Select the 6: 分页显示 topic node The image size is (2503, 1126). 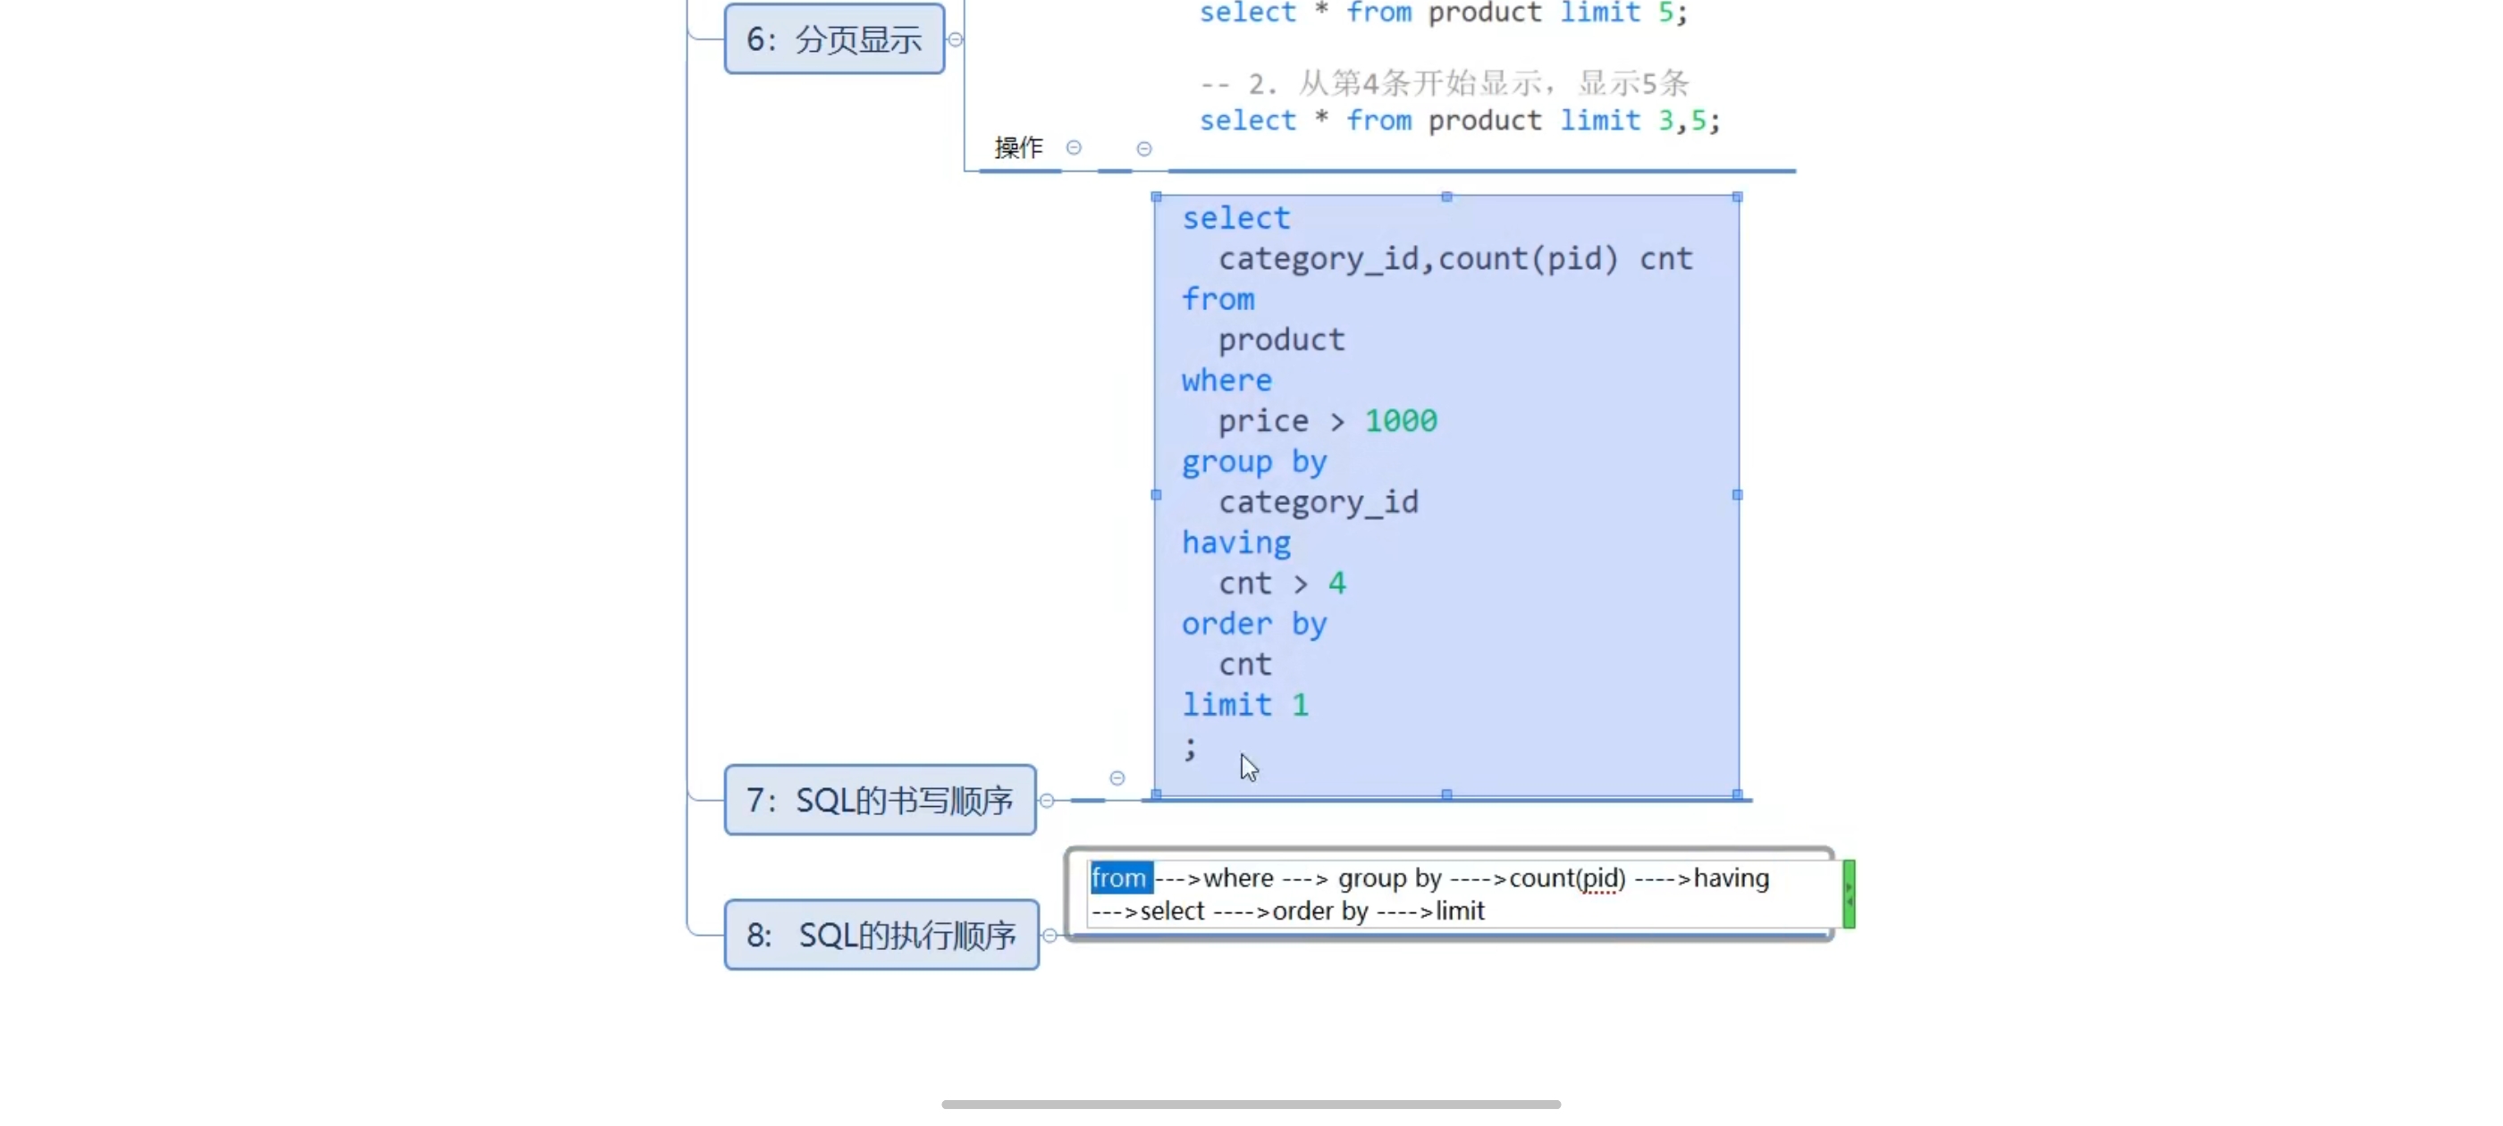point(834,38)
